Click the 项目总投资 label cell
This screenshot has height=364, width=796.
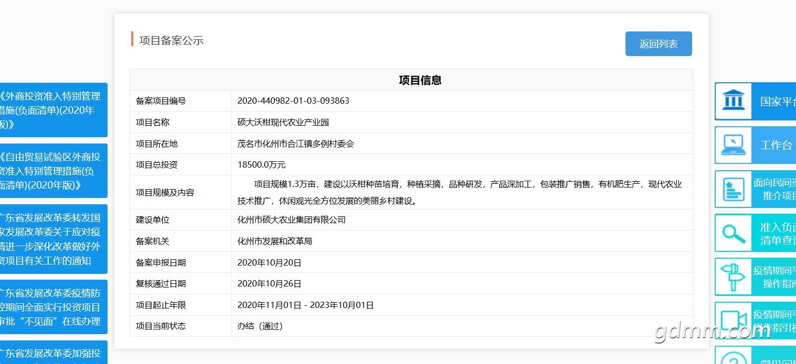[x=181, y=164]
